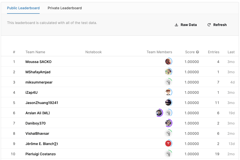Click Daniboy370's purple-ringed avatar
The image size is (240, 160).
pyautogui.click(x=168, y=123)
